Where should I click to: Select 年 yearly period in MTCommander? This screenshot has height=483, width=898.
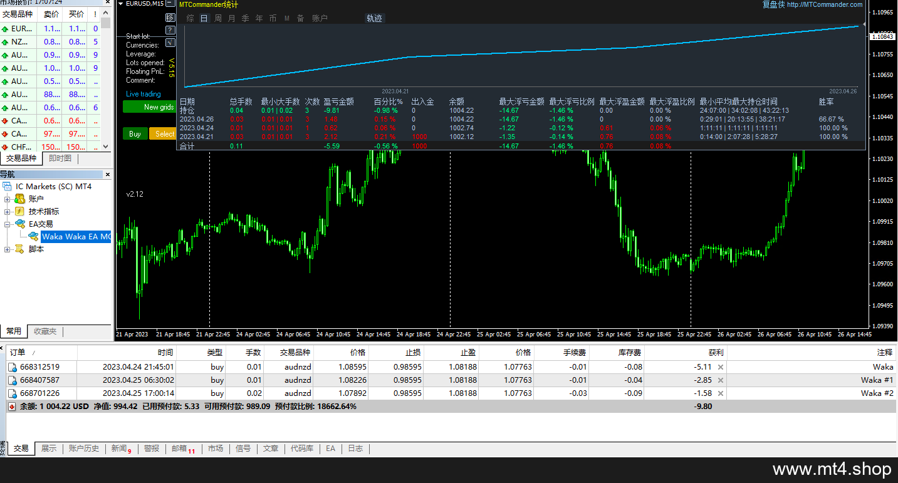click(x=259, y=18)
